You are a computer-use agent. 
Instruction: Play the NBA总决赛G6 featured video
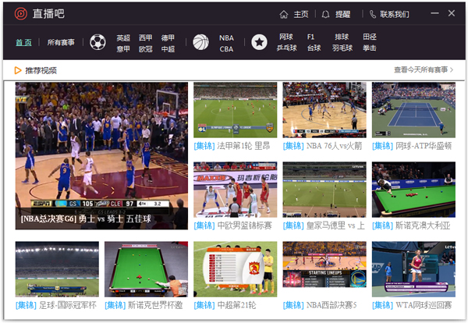pos(101,155)
